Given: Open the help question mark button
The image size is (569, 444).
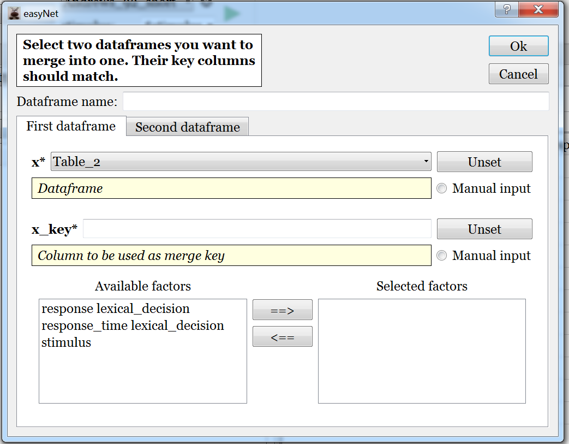Looking at the screenshot, I should coord(507,10).
